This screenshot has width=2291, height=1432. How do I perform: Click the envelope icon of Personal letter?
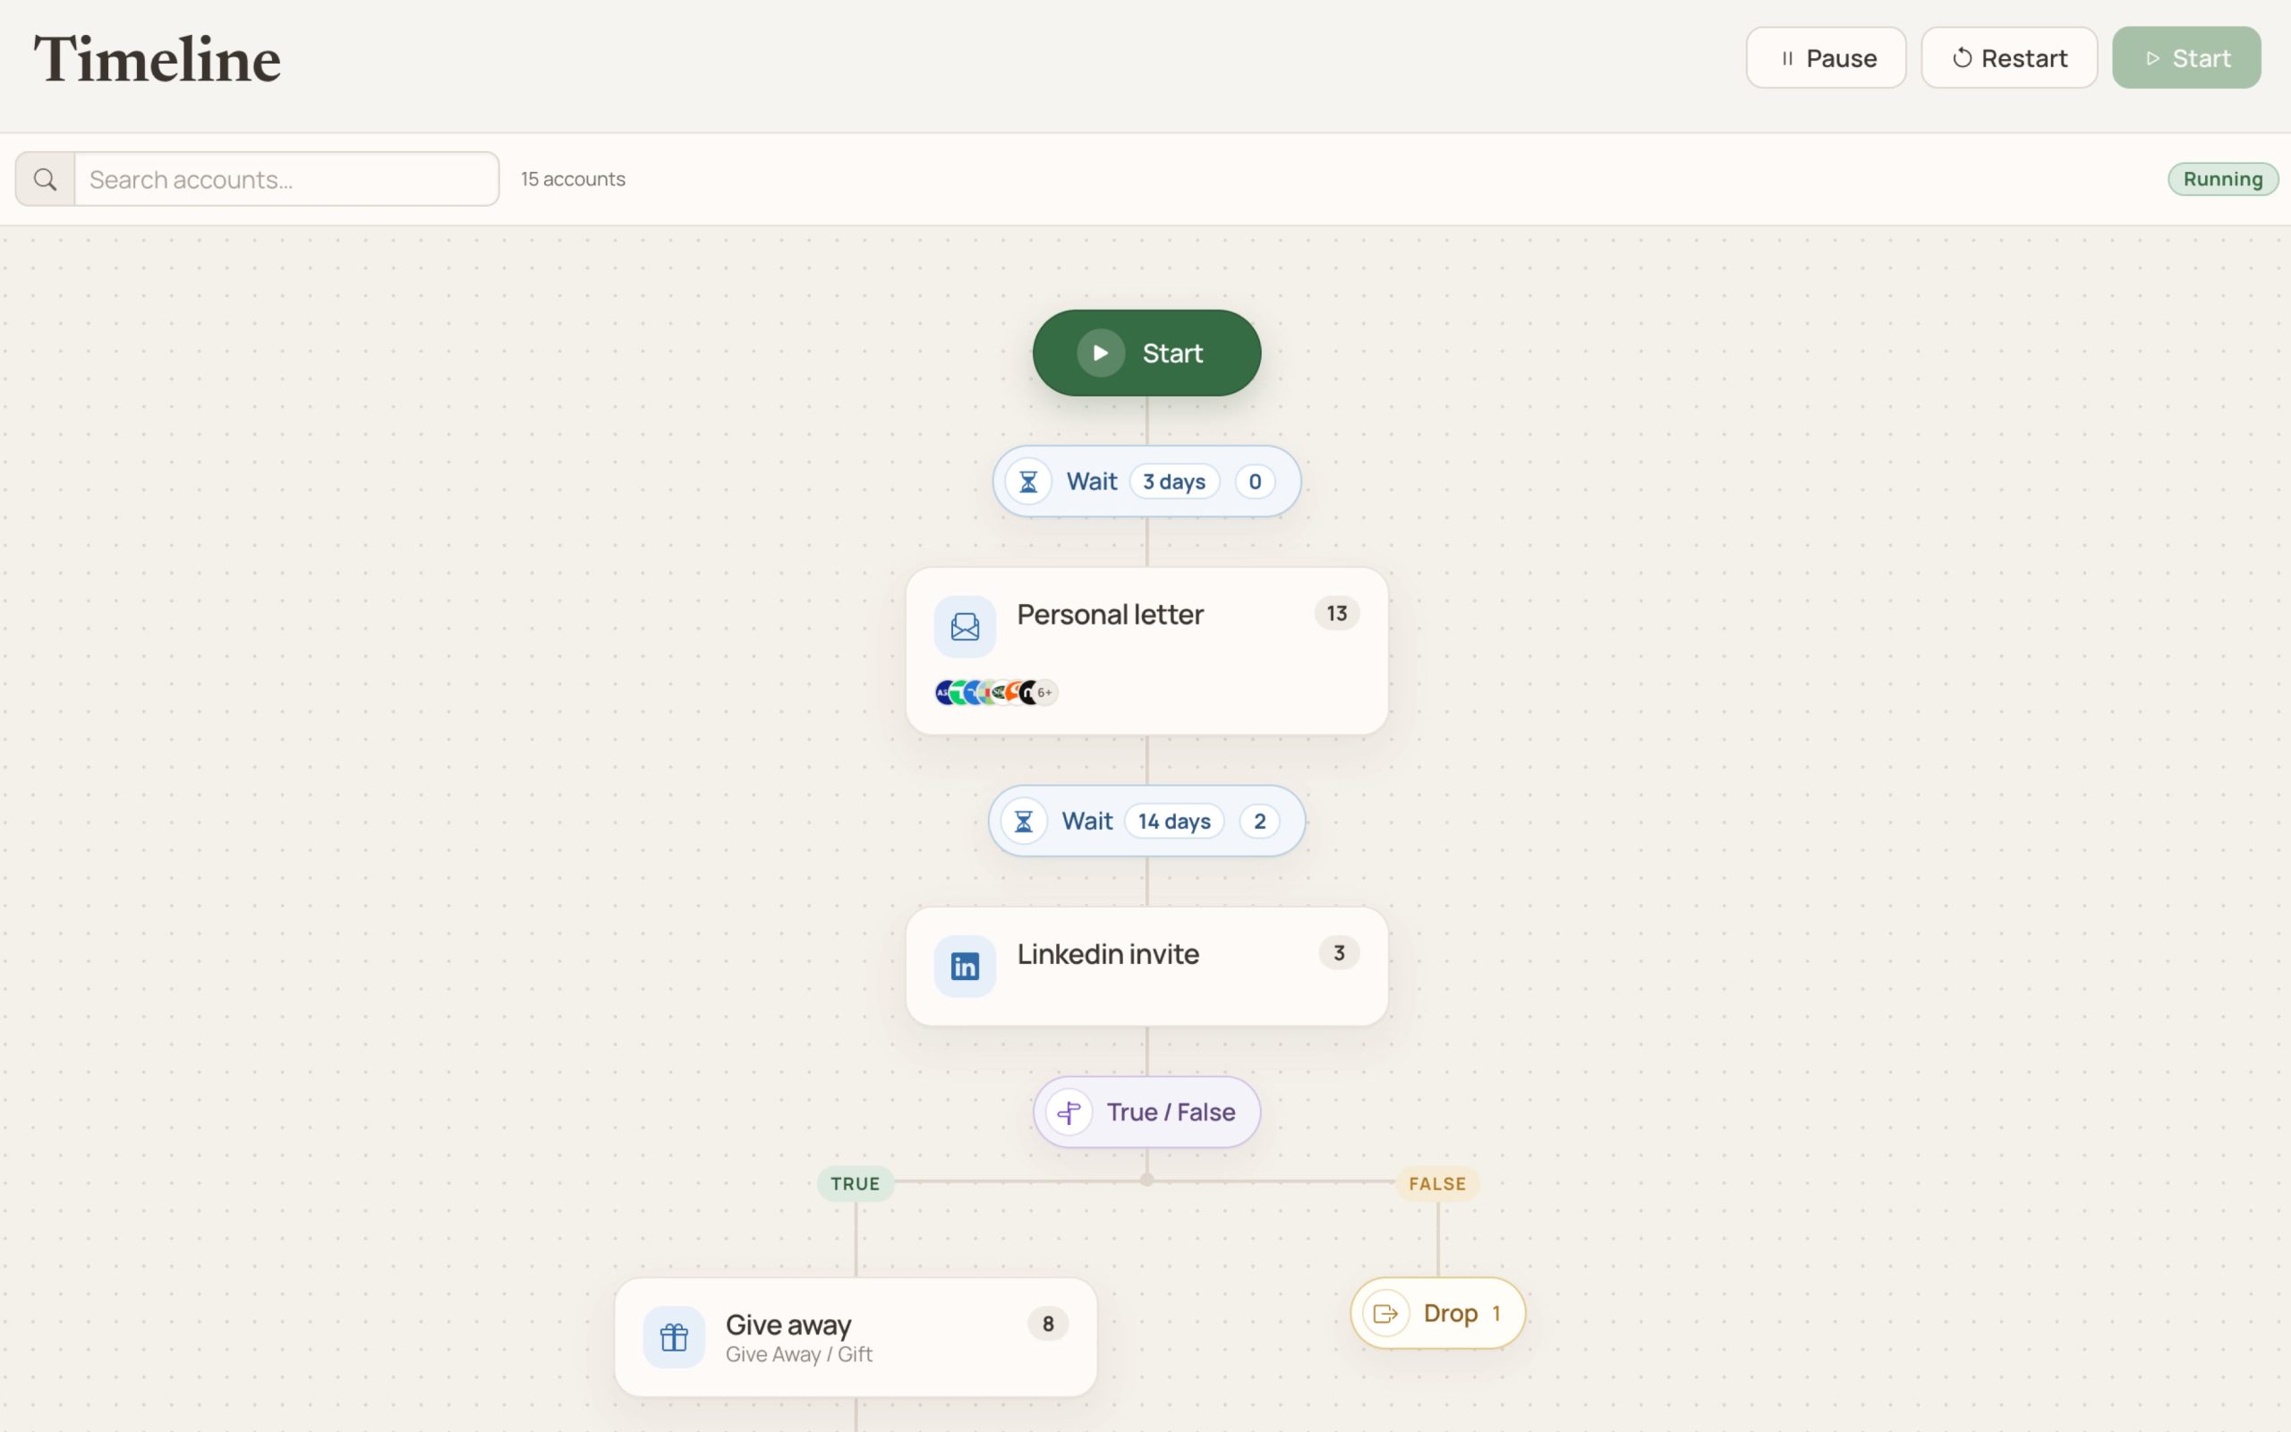pos(965,627)
